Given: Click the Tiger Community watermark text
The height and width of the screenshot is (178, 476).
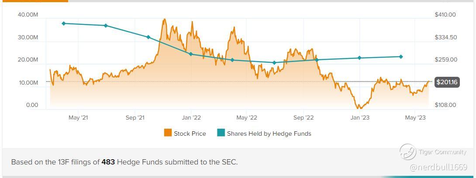Looking at the screenshot, I should point(442,152).
